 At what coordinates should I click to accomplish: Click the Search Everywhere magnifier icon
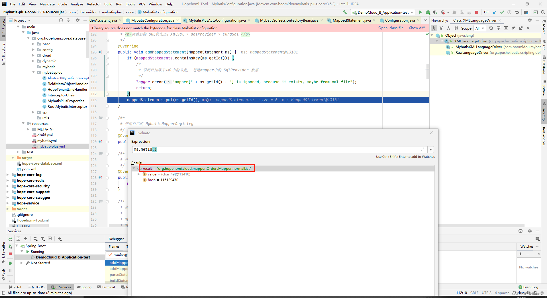543,12
